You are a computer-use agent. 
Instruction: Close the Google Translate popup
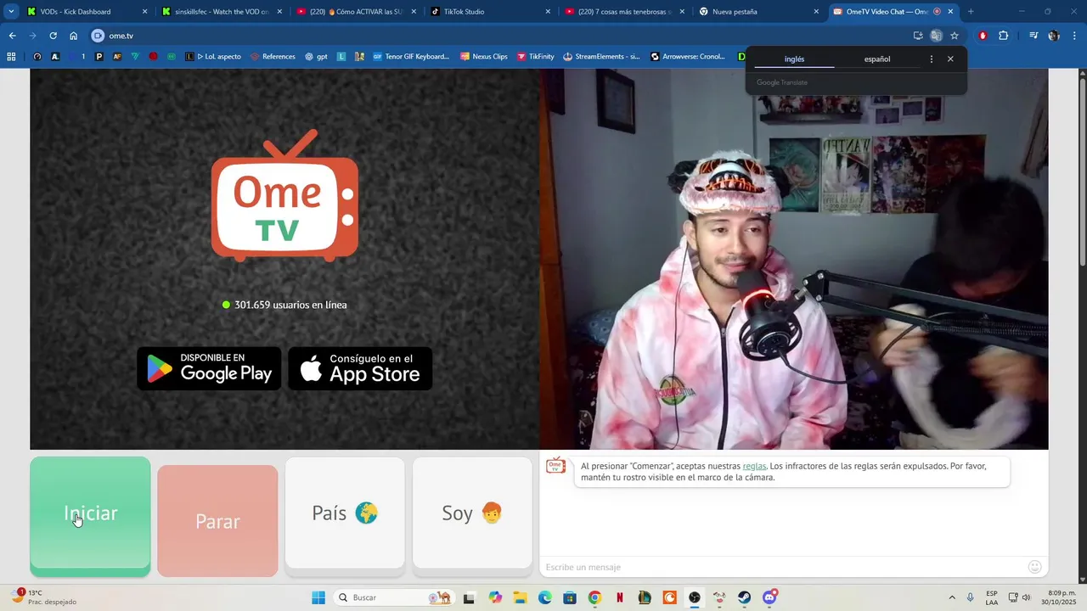[950, 59]
